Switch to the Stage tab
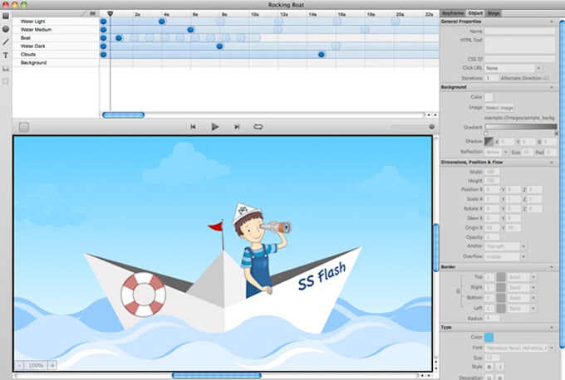Screen dimensions: 565x380 494,13
